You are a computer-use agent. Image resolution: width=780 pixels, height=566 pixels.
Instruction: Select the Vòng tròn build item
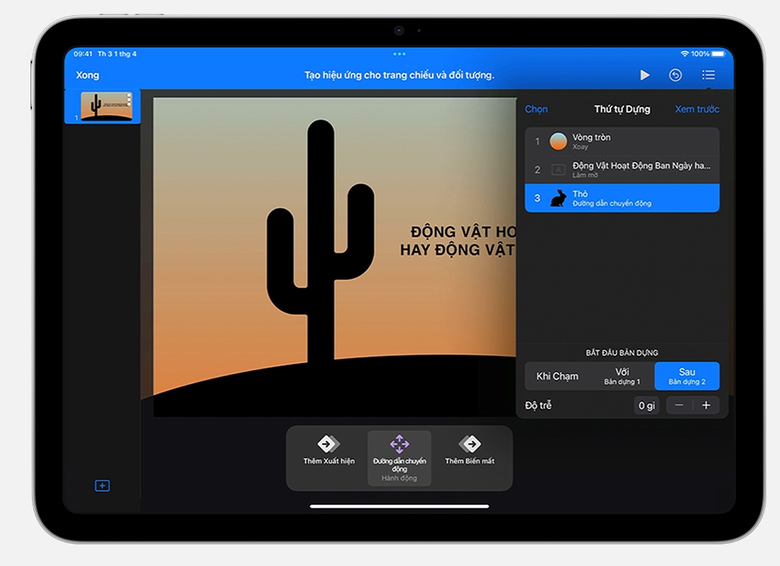pos(622,141)
